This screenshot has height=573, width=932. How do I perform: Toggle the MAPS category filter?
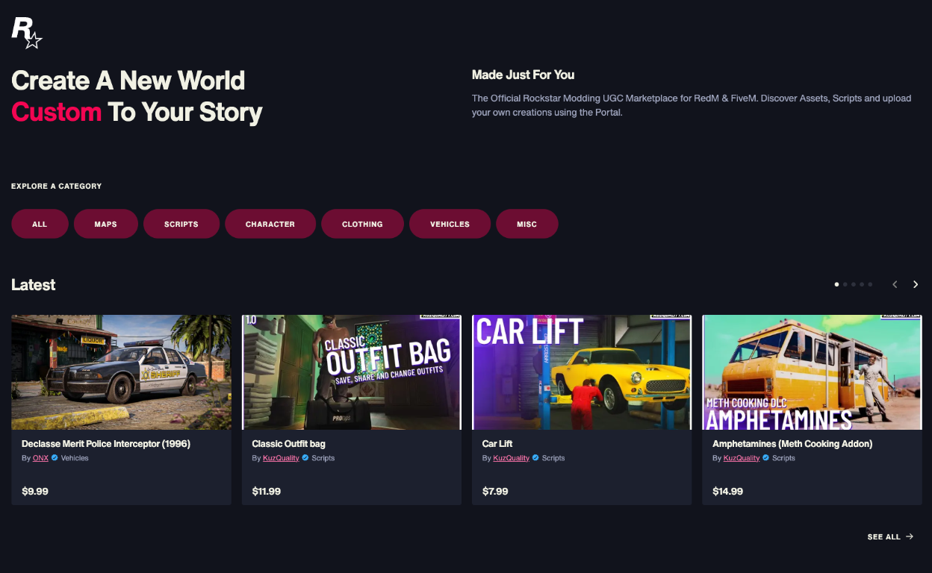click(x=105, y=223)
